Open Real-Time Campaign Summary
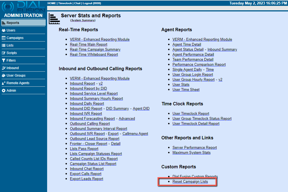 pos(95,49)
